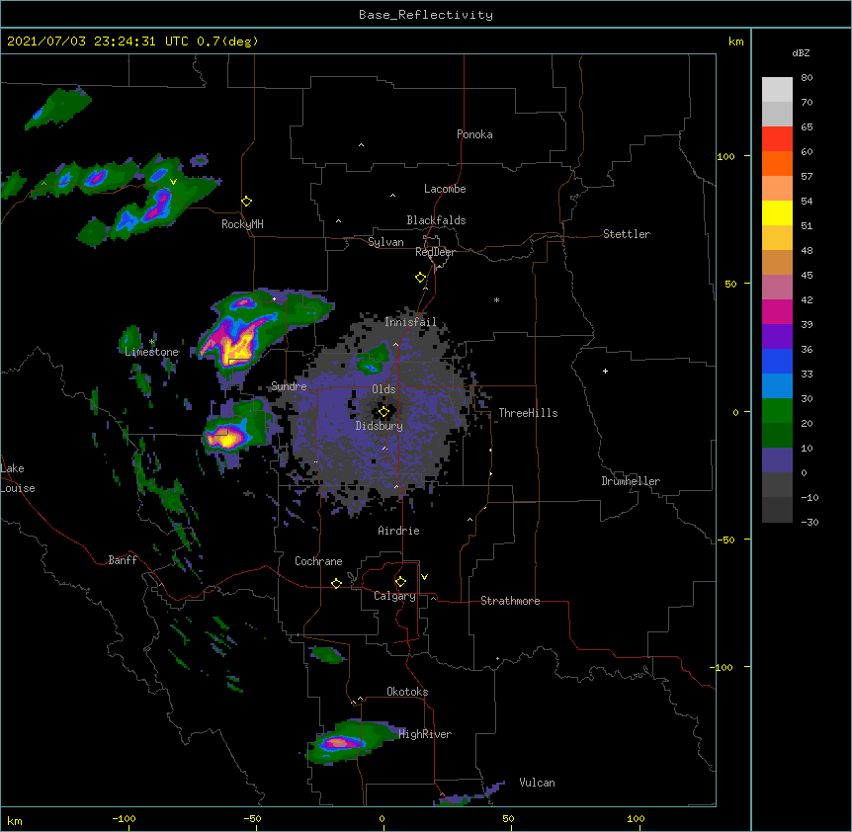Image resolution: width=852 pixels, height=832 pixels.
Task: Pick the yellow 51-54 dBZ legend swatch
Action: pos(777,212)
